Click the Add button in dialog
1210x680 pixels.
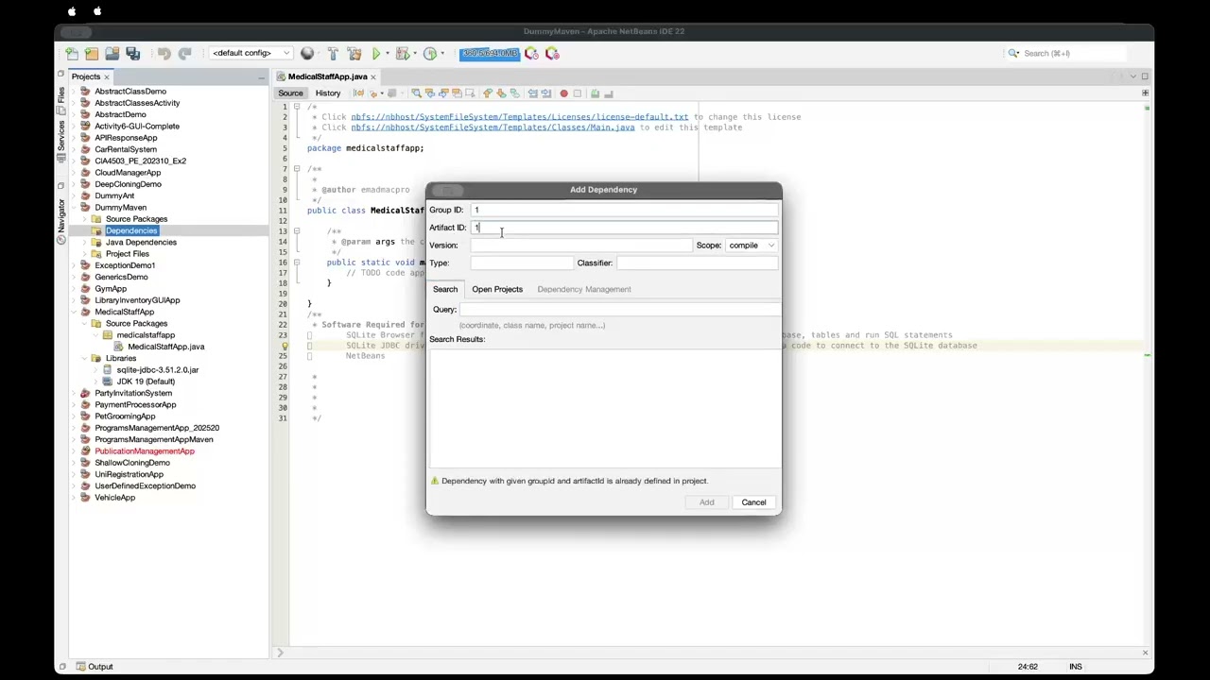[x=707, y=502]
